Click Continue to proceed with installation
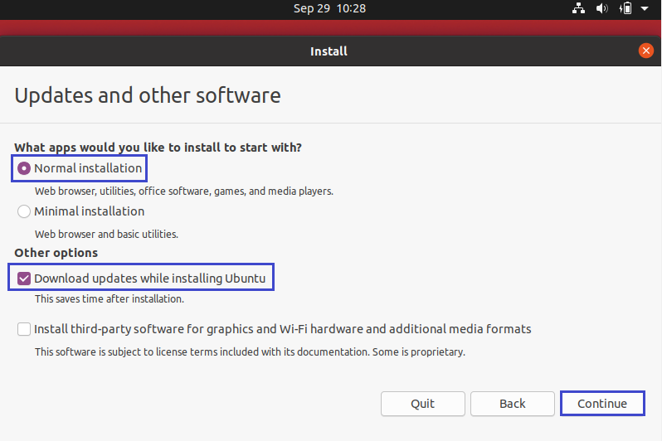Image resolution: width=662 pixels, height=441 pixels. tap(602, 404)
